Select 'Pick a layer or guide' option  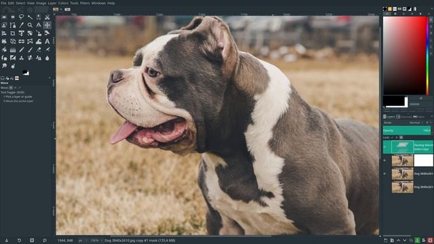pos(18,97)
